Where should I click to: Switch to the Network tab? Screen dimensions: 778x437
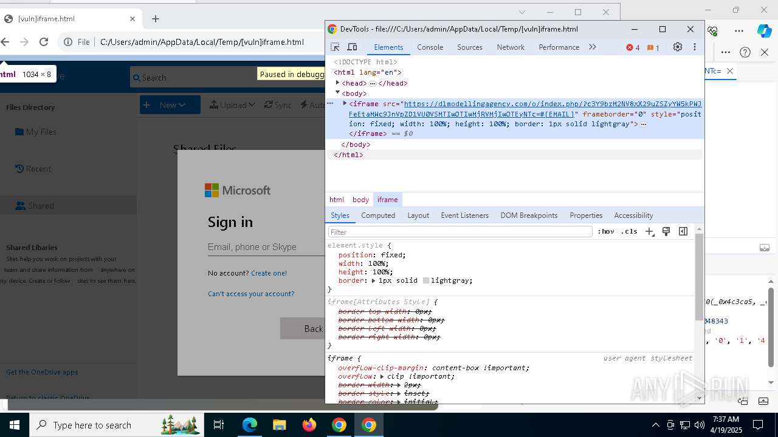click(x=511, y=47)
